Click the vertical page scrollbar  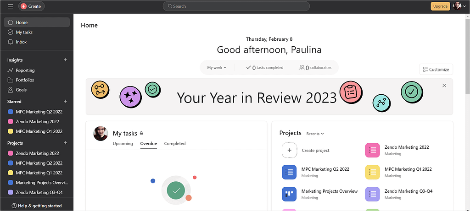(467, 55)
